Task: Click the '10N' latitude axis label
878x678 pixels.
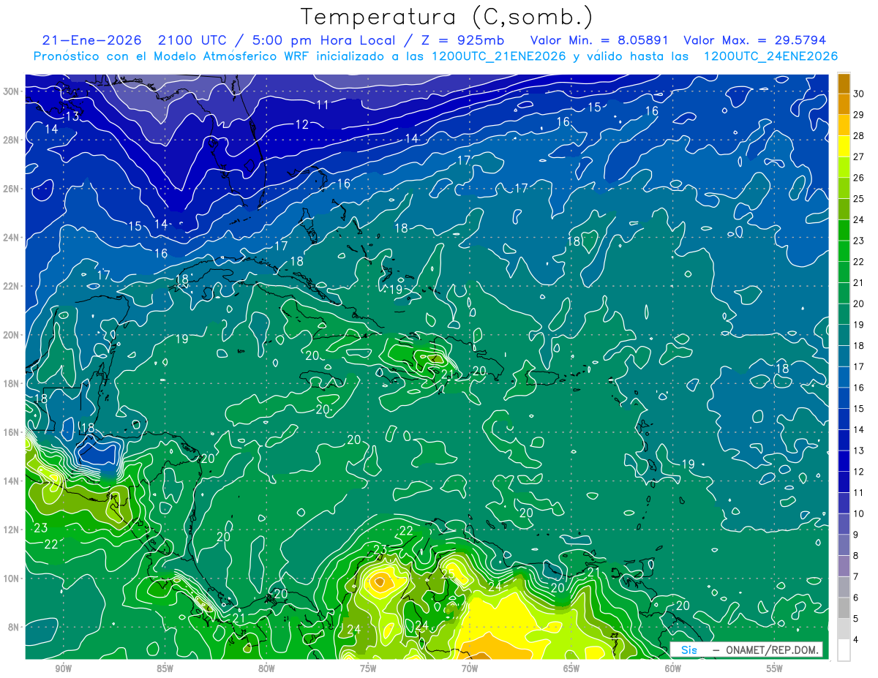Action: point(12,579)
